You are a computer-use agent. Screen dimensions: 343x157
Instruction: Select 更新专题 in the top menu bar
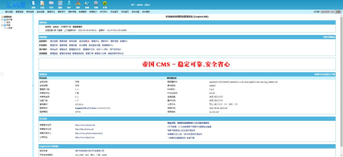[72, 12]
